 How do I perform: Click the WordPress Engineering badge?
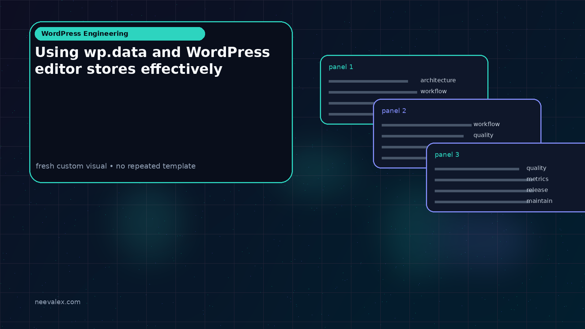(120, 34)
